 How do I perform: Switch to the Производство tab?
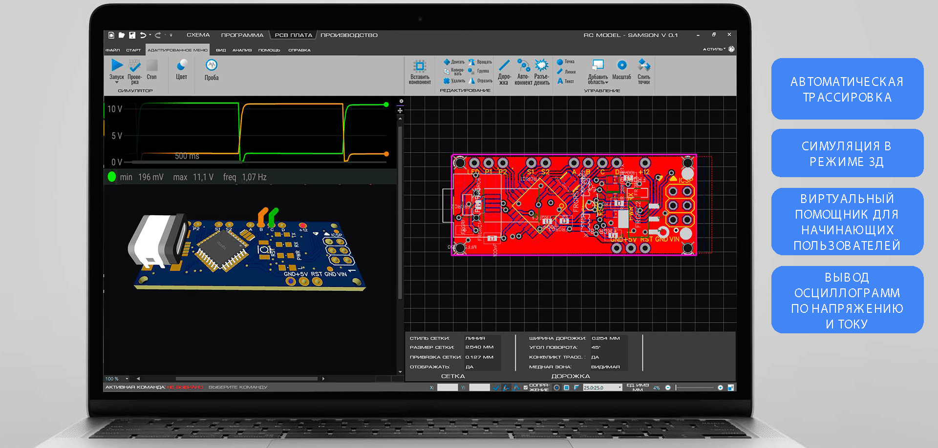pos(349,35)
